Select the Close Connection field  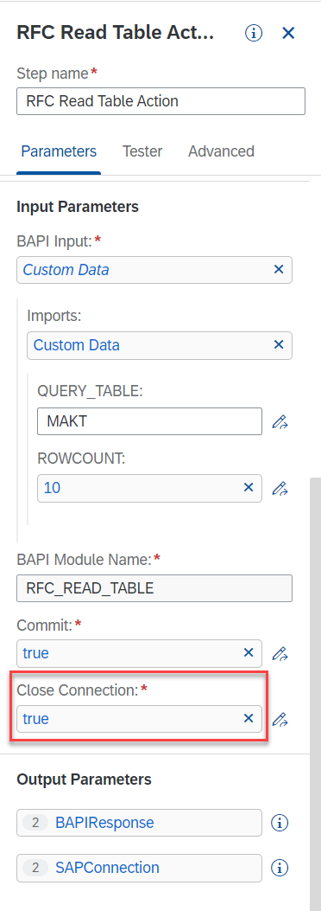point(139,719)
